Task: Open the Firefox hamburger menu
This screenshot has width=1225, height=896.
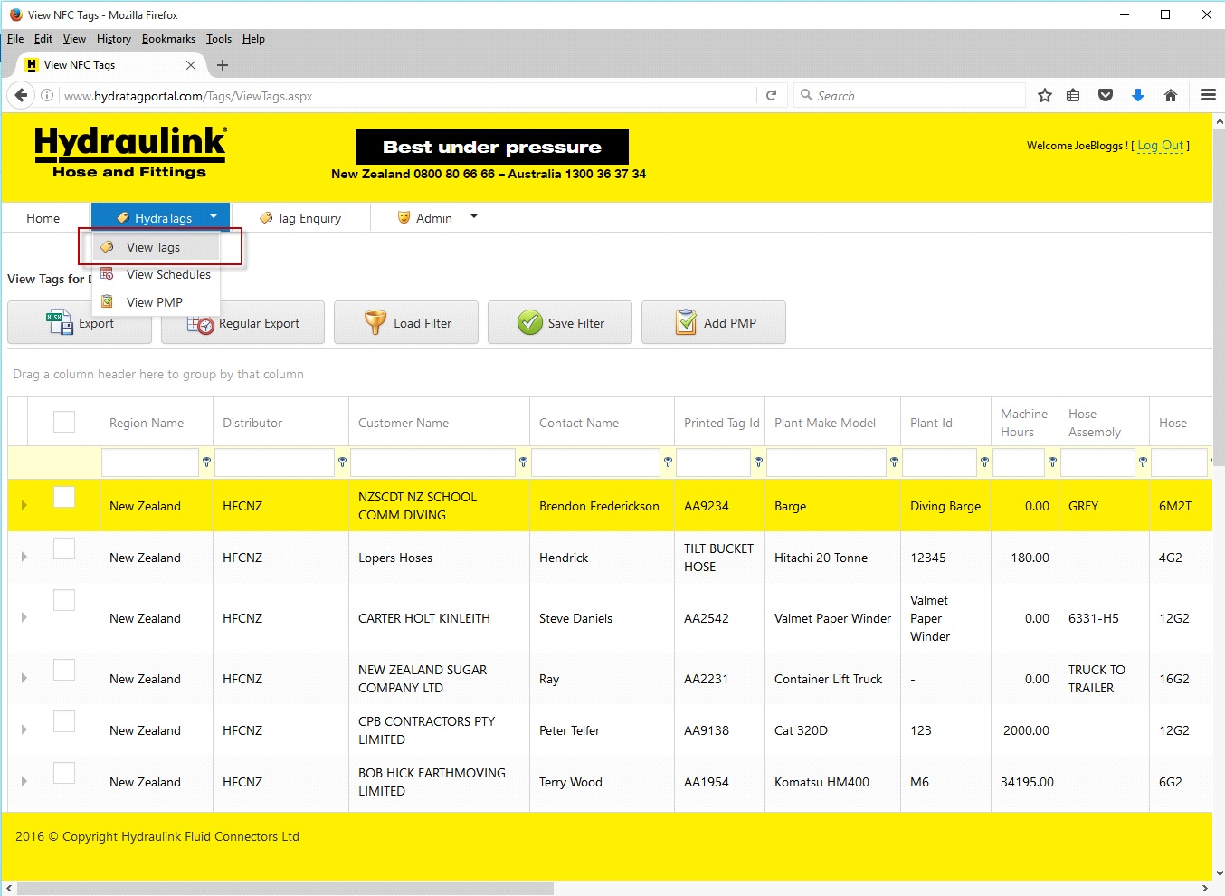Action: pos(1208,95)
